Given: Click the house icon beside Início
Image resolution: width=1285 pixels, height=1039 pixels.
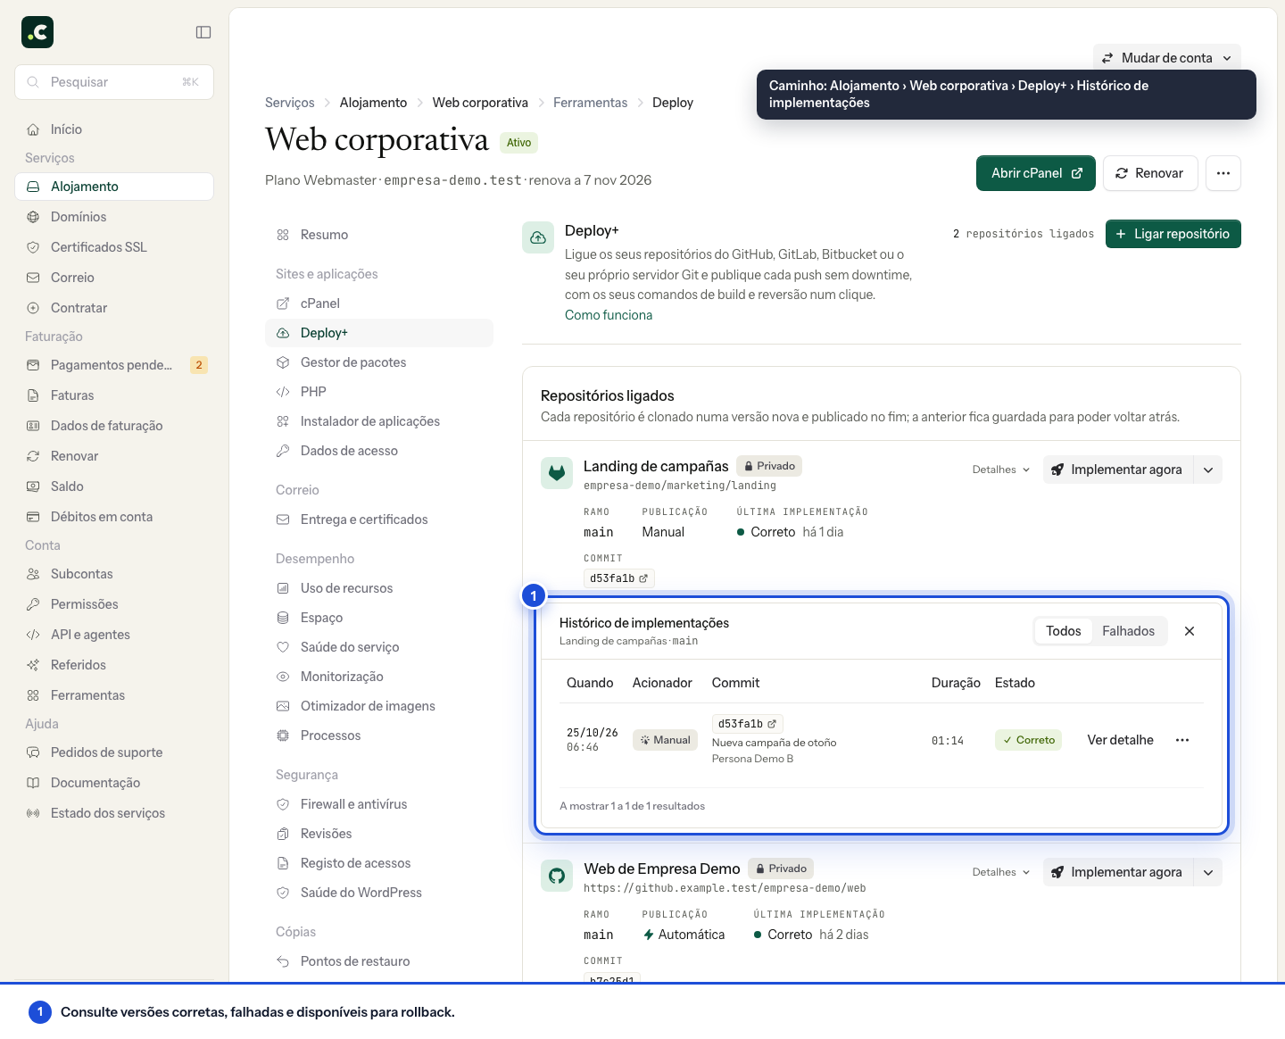Looking at the screenshot, I should (33, 129).
